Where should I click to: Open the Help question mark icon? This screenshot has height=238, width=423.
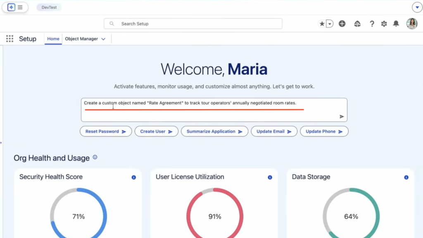[x=372, y=24]
